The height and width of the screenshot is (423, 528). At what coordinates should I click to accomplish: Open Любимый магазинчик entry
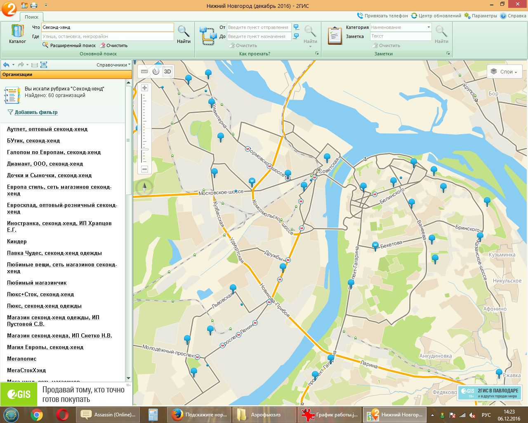coord(37,283)
